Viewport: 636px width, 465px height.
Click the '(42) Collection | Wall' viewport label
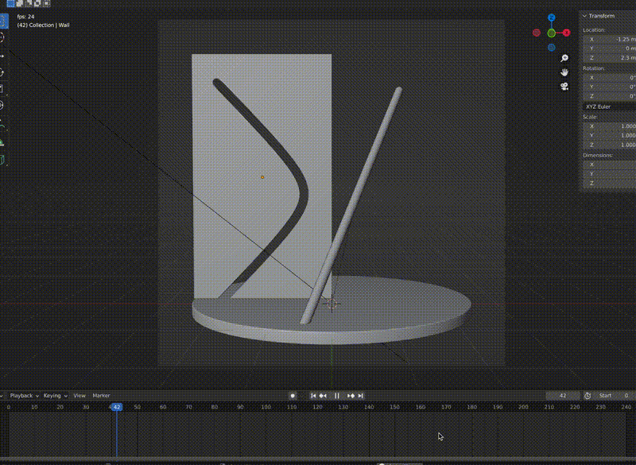tap(44, 25)
